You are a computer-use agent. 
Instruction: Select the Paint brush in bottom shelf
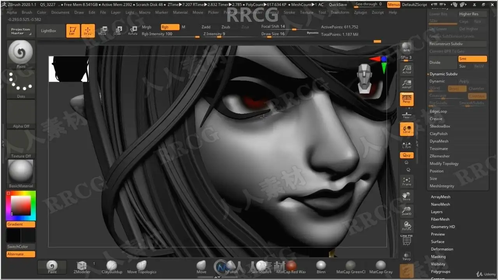(x=52, y=267)
